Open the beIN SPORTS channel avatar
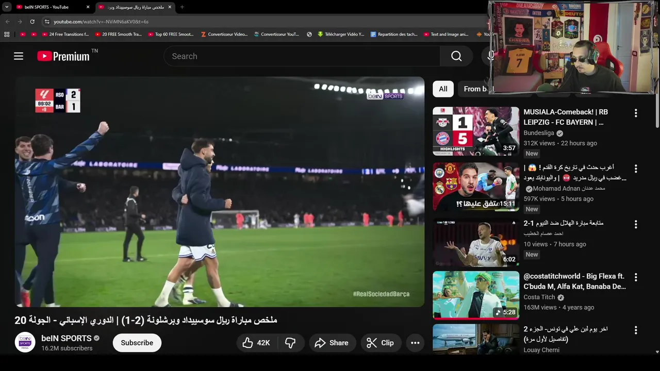This screenshot has width=660, height=371. pyautogui.click(x=25, y=343)
